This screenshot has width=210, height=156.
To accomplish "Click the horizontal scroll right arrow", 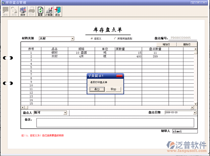I will [x=192, y=107].
